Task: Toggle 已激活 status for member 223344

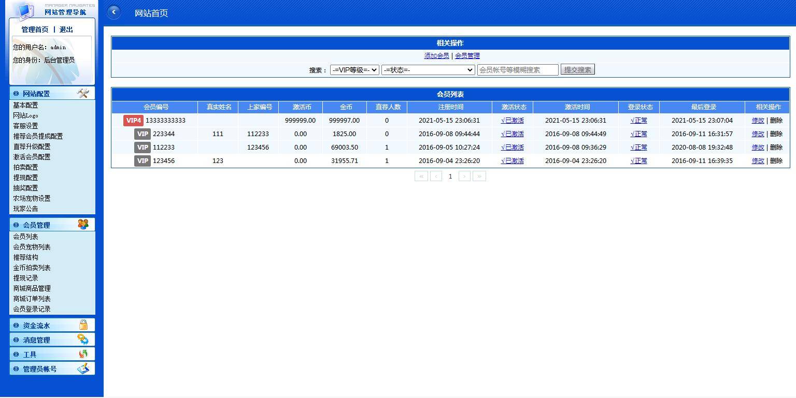Action: [x=512, y=134]
